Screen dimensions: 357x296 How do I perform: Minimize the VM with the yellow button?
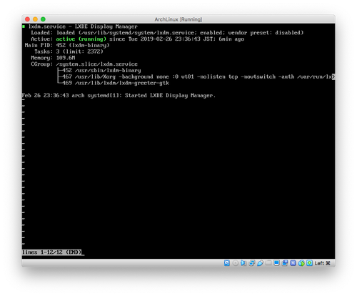(35, 19)
